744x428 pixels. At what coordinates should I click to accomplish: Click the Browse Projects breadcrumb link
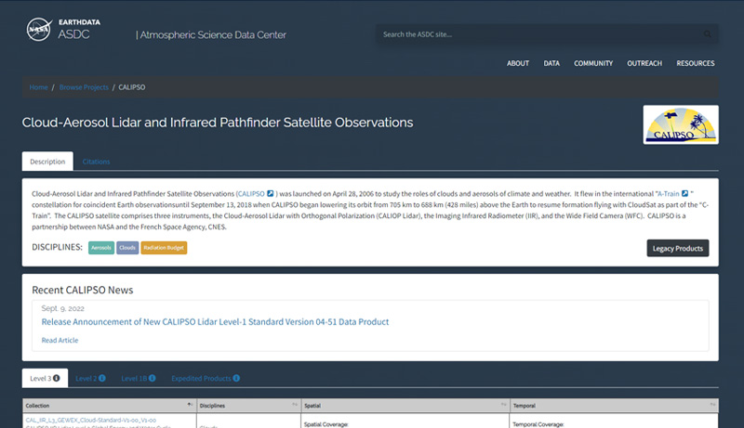click(x=84, y=87)
